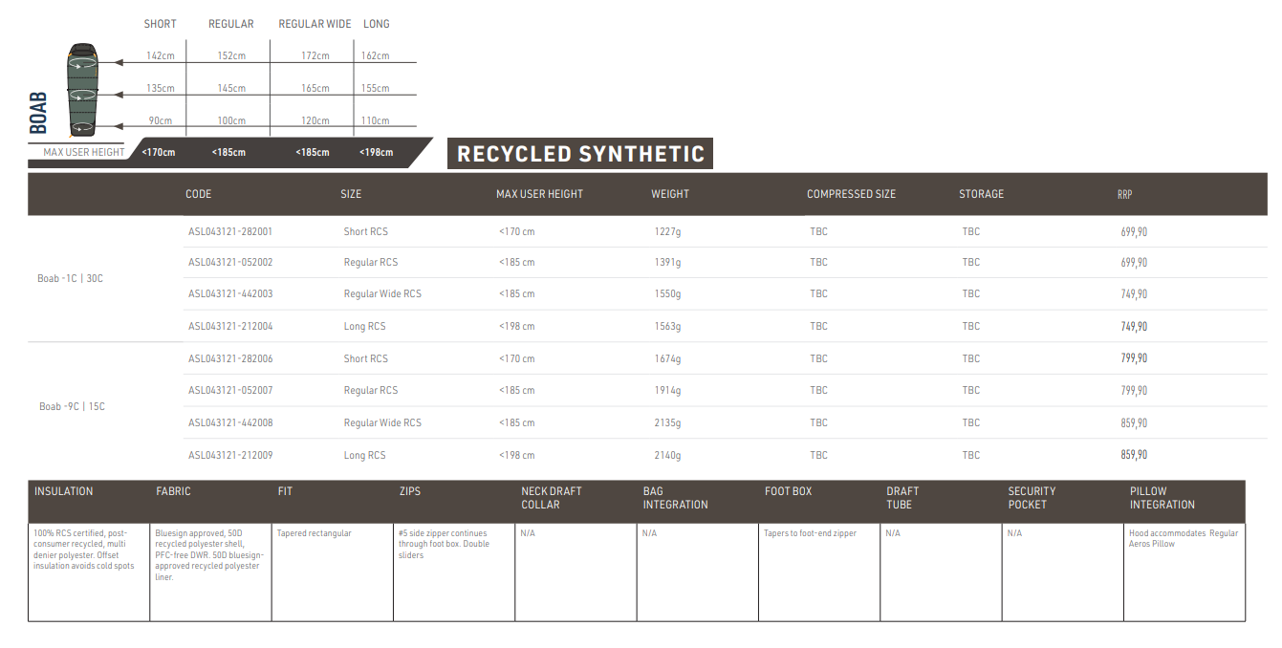Click the 'Tapers to foot-end zipper' description
Image resolution: width=1282 pixels, height=648 pixels.
(810, 533)
